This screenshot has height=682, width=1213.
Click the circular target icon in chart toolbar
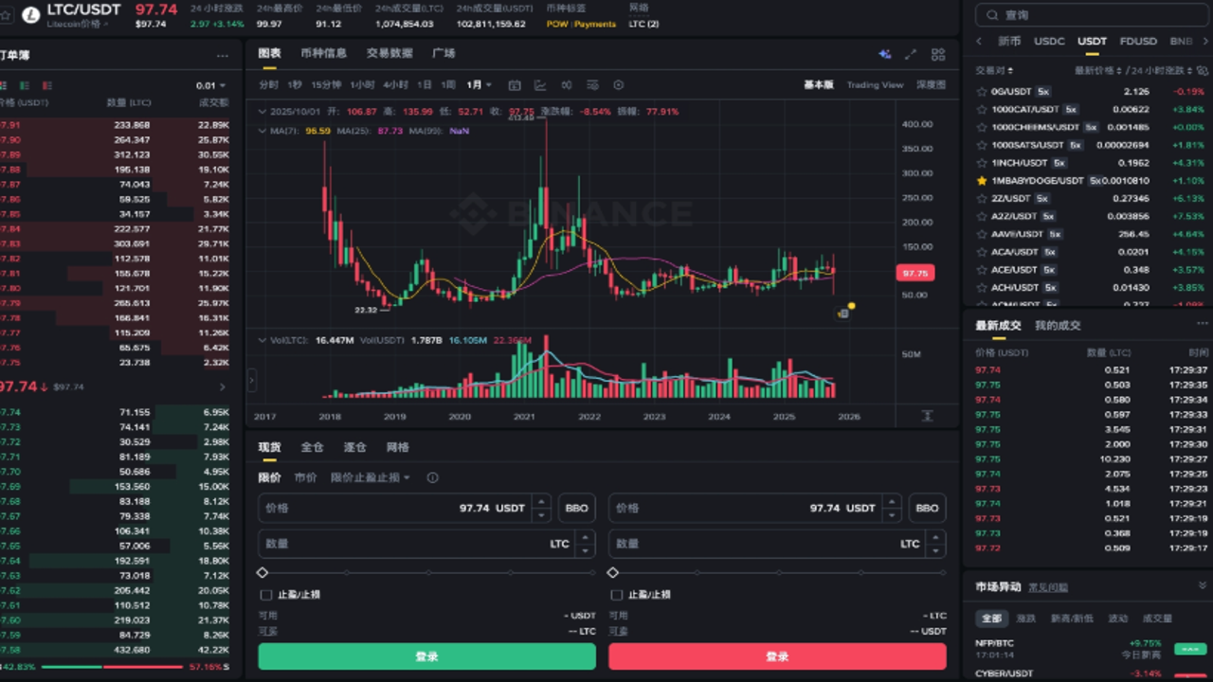point(619,85)
